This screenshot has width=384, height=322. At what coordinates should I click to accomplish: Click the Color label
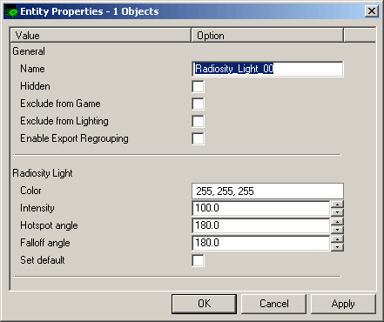coord(30,191)
